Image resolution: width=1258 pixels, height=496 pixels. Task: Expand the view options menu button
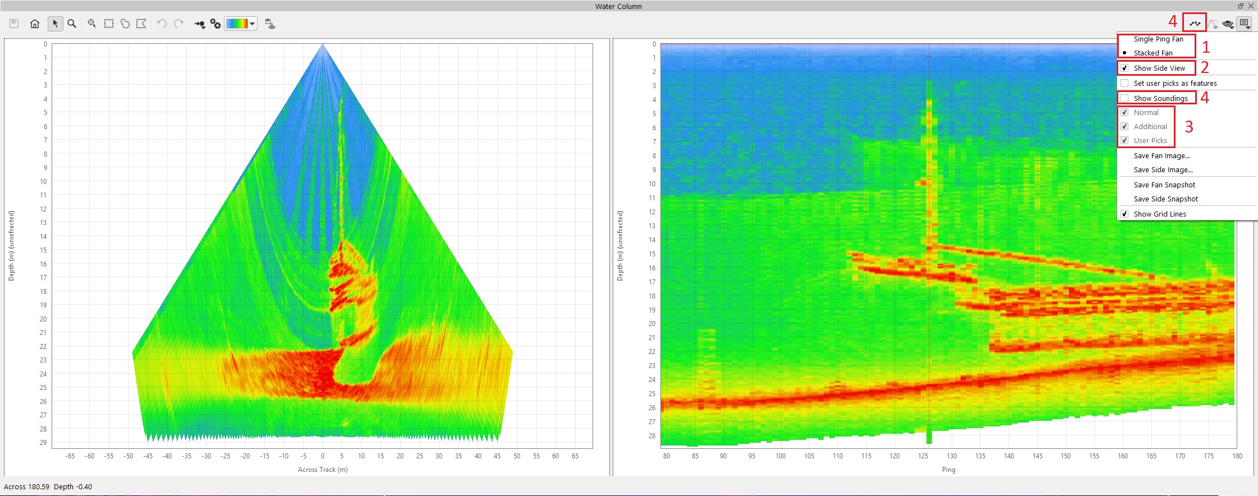[1245, 24]
